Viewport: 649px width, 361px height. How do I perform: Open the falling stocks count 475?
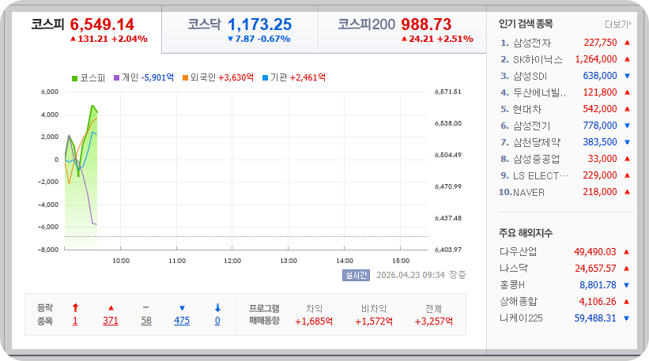pyautogui.click(x=182, y=321)
